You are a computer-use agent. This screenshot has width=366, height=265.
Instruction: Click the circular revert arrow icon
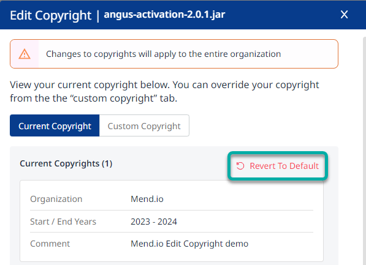coord(240,166)
